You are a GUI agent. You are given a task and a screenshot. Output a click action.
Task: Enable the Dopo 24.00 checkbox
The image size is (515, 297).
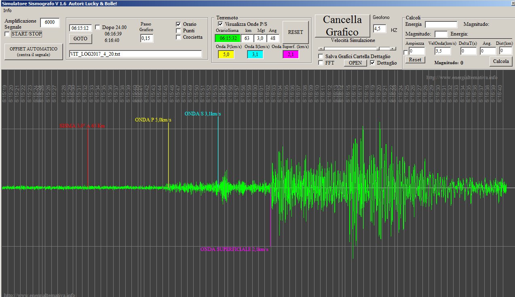[98, 27]
